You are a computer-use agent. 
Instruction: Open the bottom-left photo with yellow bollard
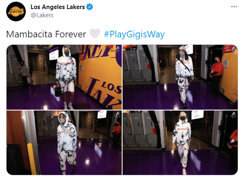click(x=64, y=143)
